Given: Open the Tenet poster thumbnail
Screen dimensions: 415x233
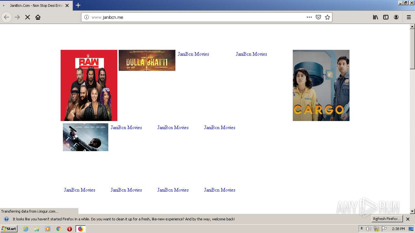Looking at the screenshot, I should pos(86,137).
